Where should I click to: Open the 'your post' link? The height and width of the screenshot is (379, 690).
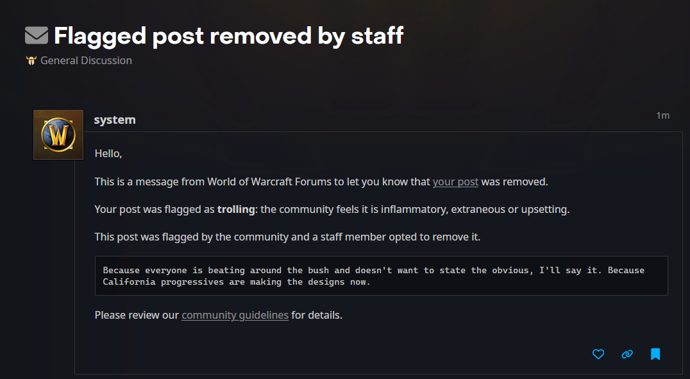click(x=455, y=181)
